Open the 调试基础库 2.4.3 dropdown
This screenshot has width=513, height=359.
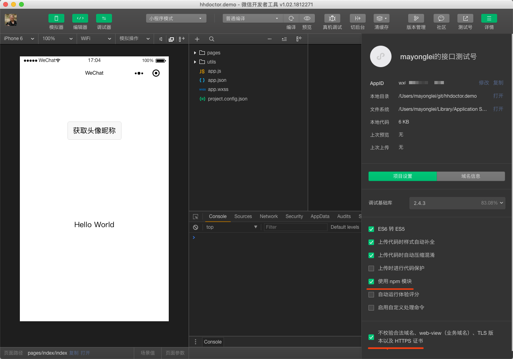(457, 203)
